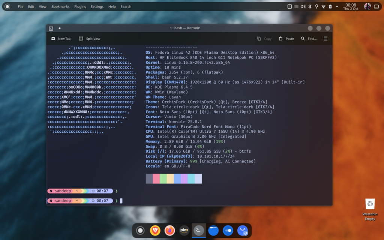Open the Konsole hamburger menu

point(325,39)
